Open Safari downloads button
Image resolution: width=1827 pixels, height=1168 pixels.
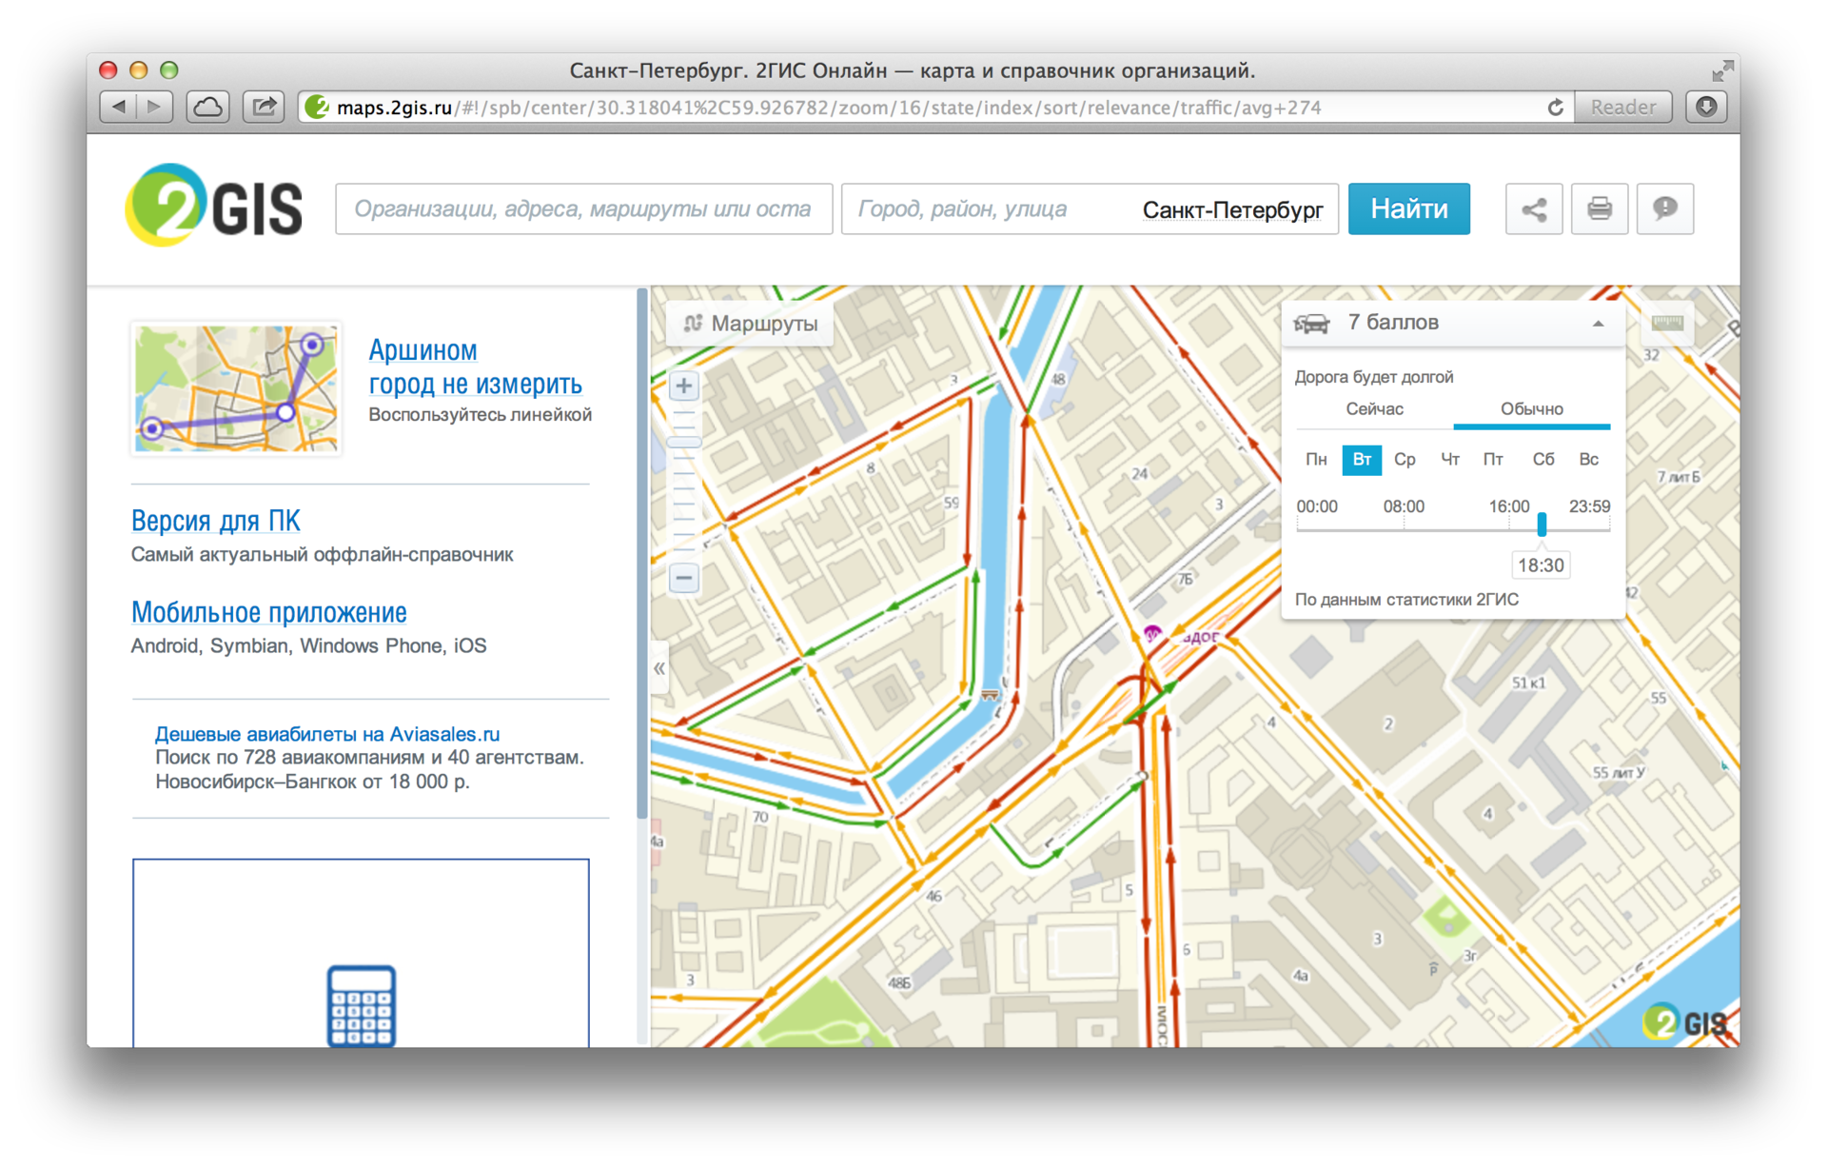[1706, 107]
